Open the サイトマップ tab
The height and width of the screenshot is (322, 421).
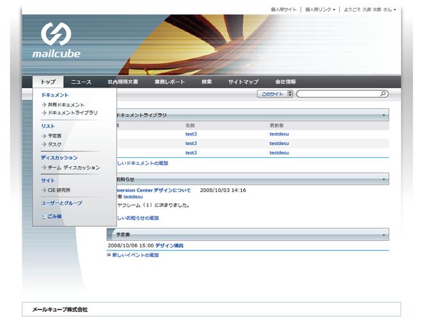pos(243,82)
